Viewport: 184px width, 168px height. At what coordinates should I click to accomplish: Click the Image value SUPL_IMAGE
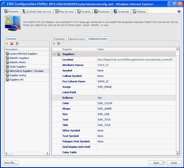pyautogui.click(x=105, y=87)
